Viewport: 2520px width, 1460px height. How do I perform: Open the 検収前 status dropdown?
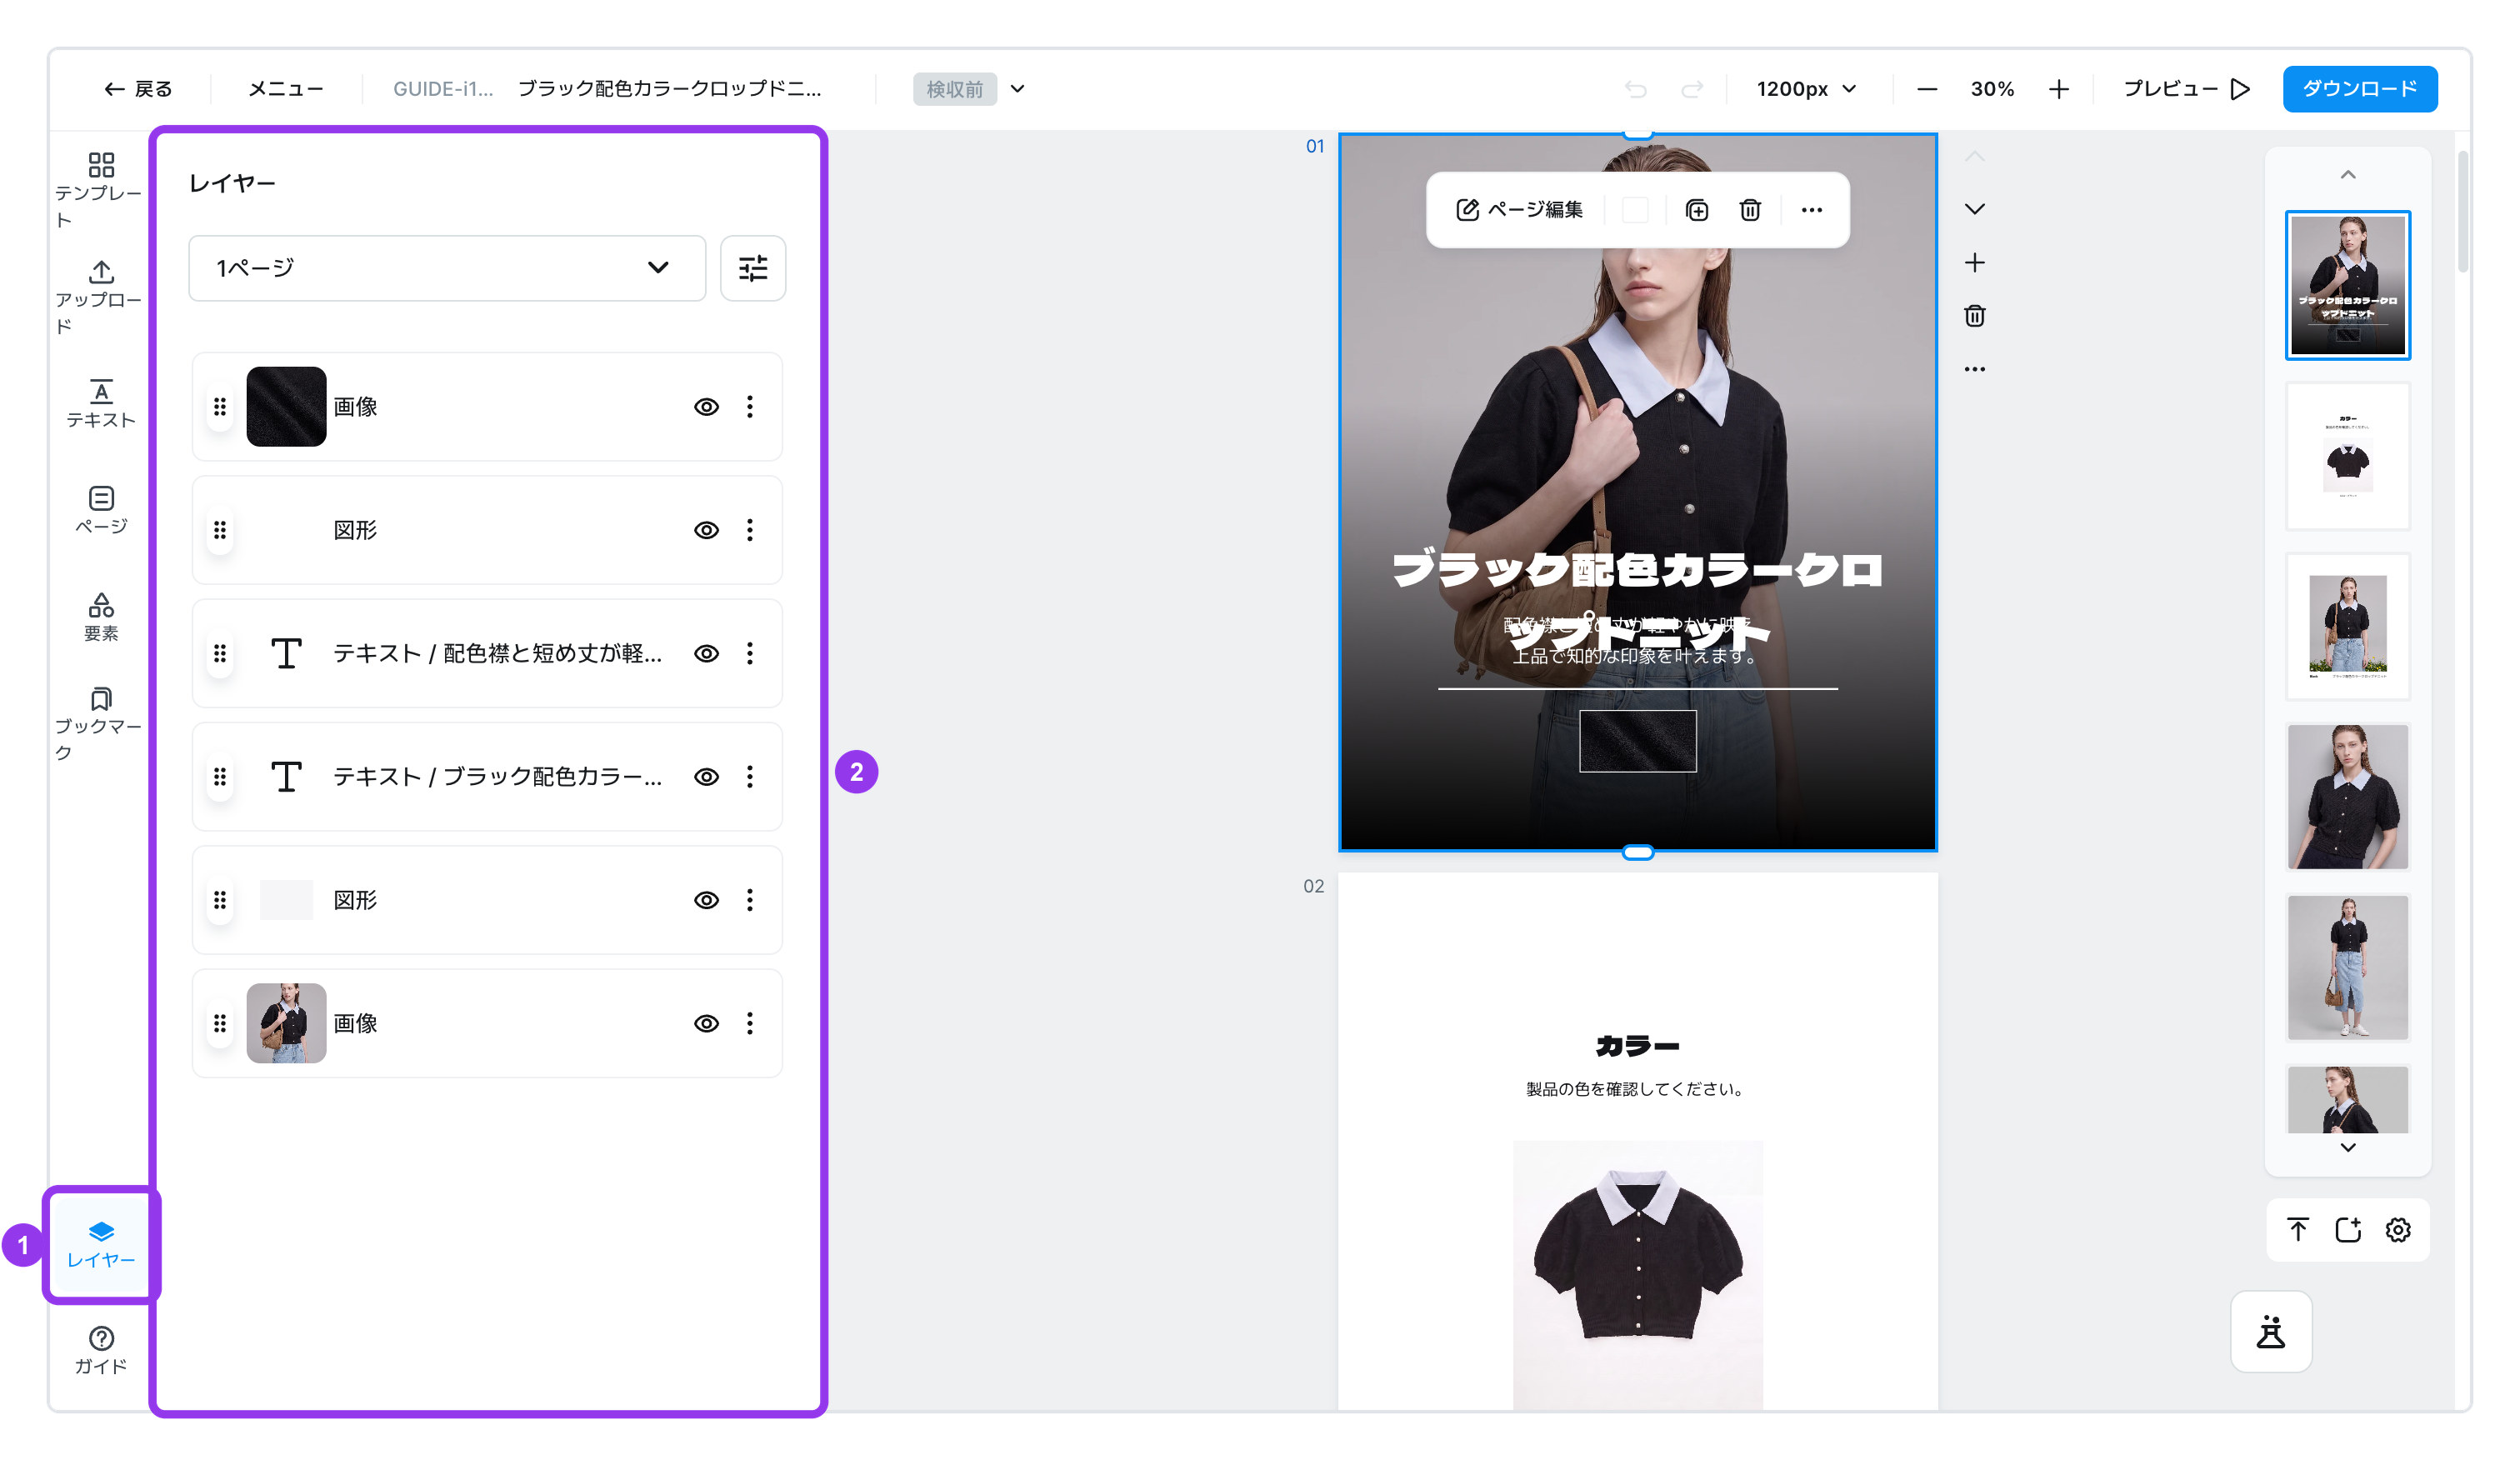coord(969,89)
